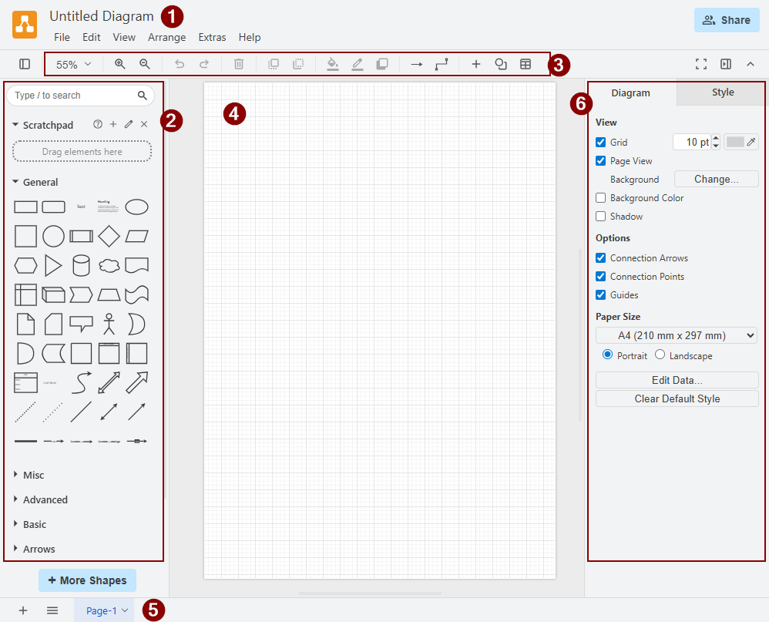Open the A4 paper size dropdown
The width and height of the screenshot is (769, 622).
(x=676, y=335)
